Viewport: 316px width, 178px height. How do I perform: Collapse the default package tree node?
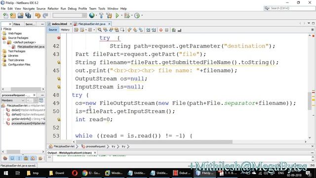coord(4,43)
